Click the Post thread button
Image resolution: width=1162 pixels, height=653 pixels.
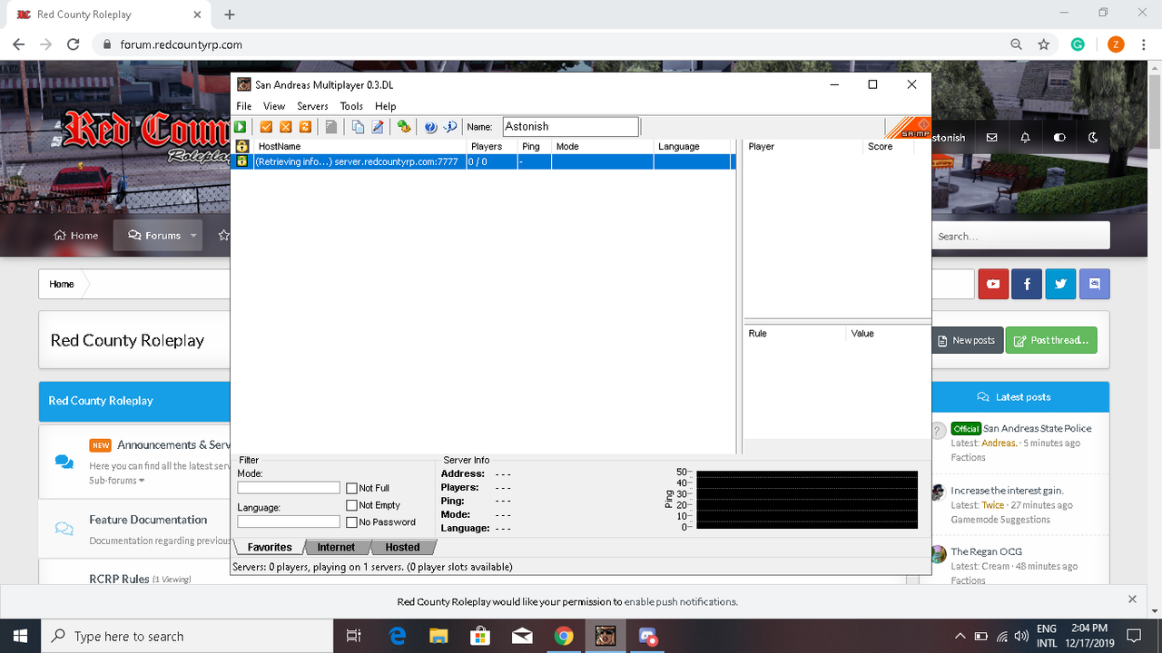(x=1051, y=340)
